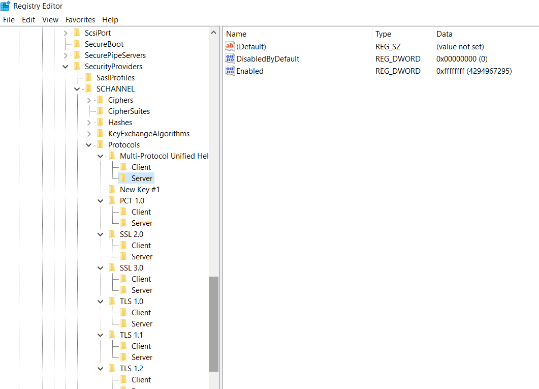Collapse the PCT 1.0 key
Screen dimensions: 539x389
pyautogui.click(x=101, y=201)
